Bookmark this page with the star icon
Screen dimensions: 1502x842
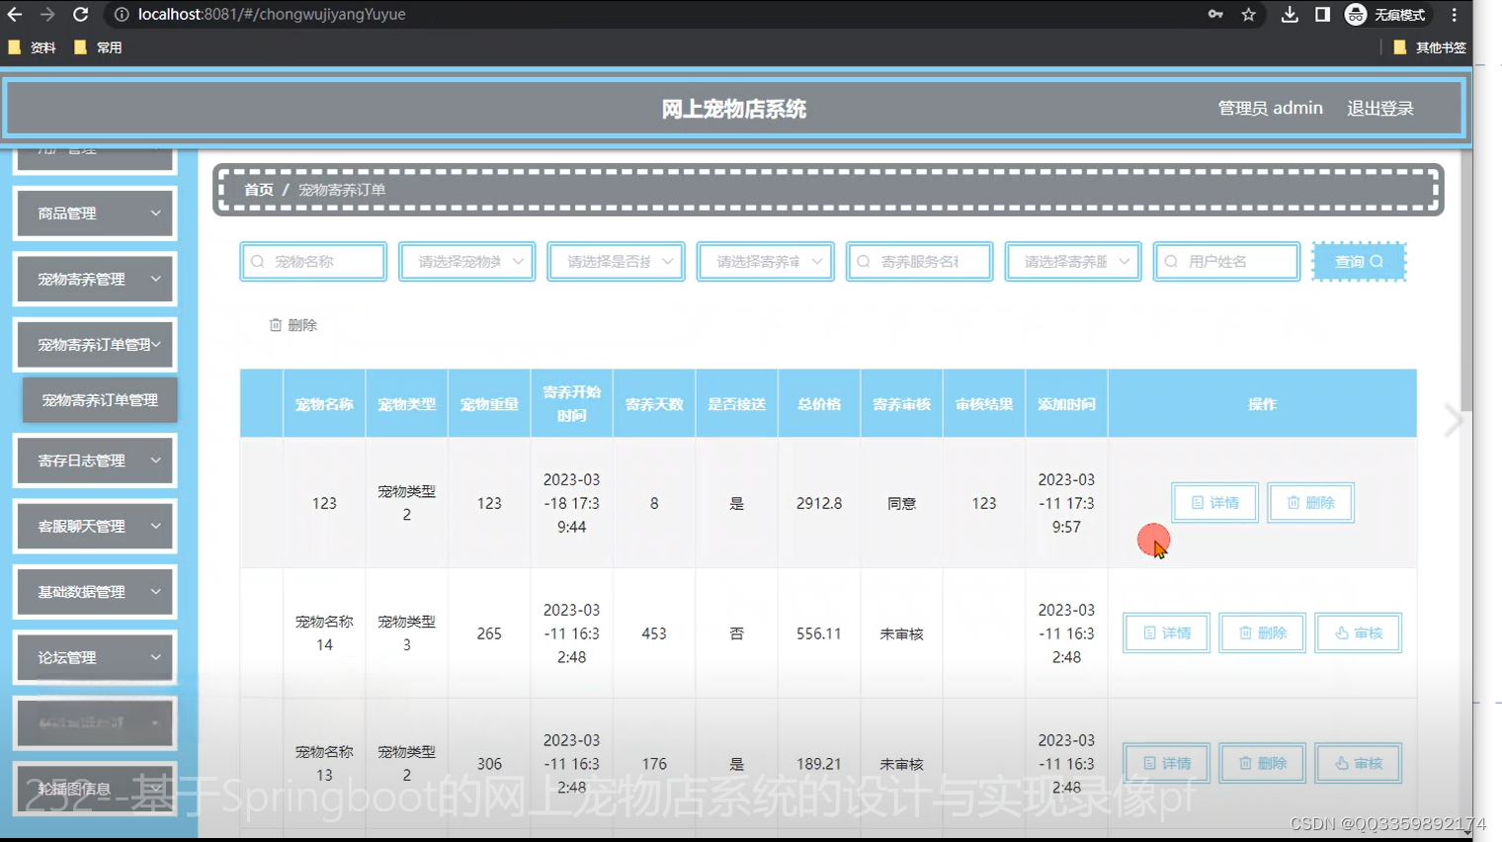(x=1249, y=14)
